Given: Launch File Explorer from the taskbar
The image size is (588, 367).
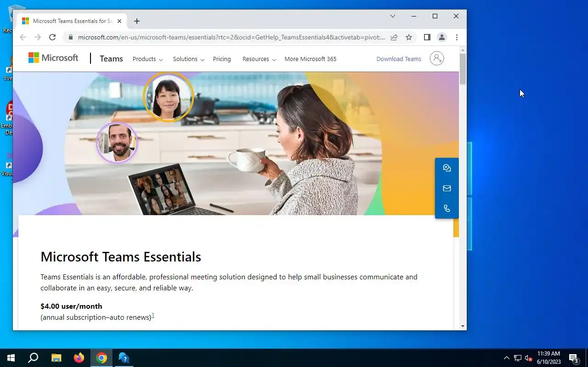Looking at the screenshot, I should tap(56, 358).
